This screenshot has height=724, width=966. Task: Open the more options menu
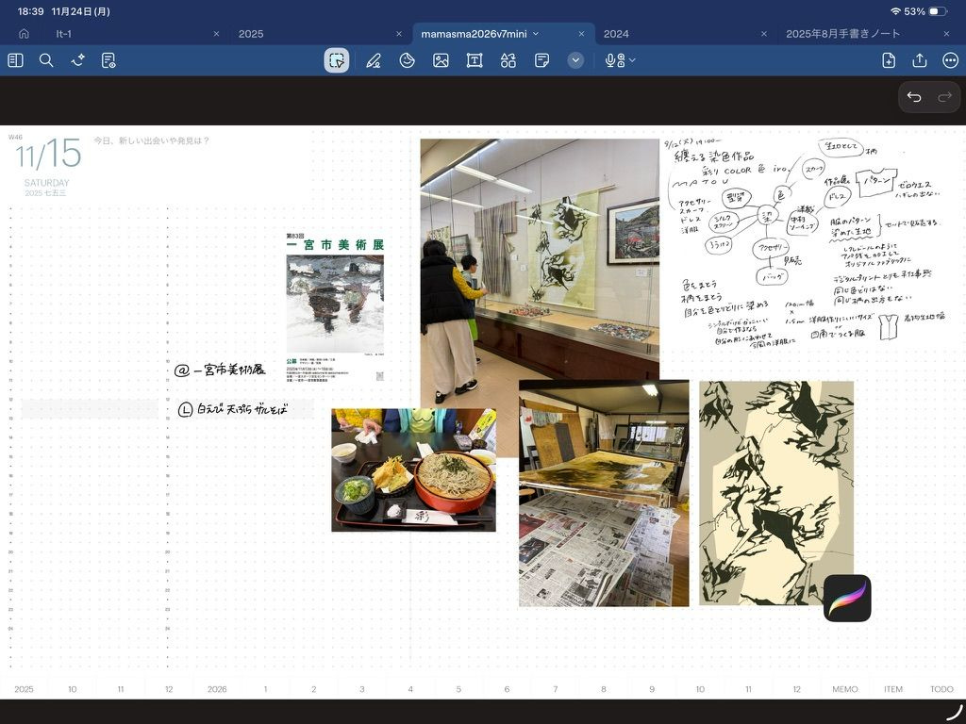point(951,60)
